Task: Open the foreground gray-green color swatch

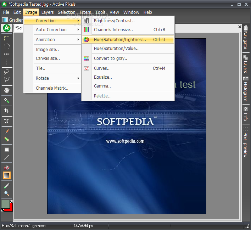Action: 5,204
